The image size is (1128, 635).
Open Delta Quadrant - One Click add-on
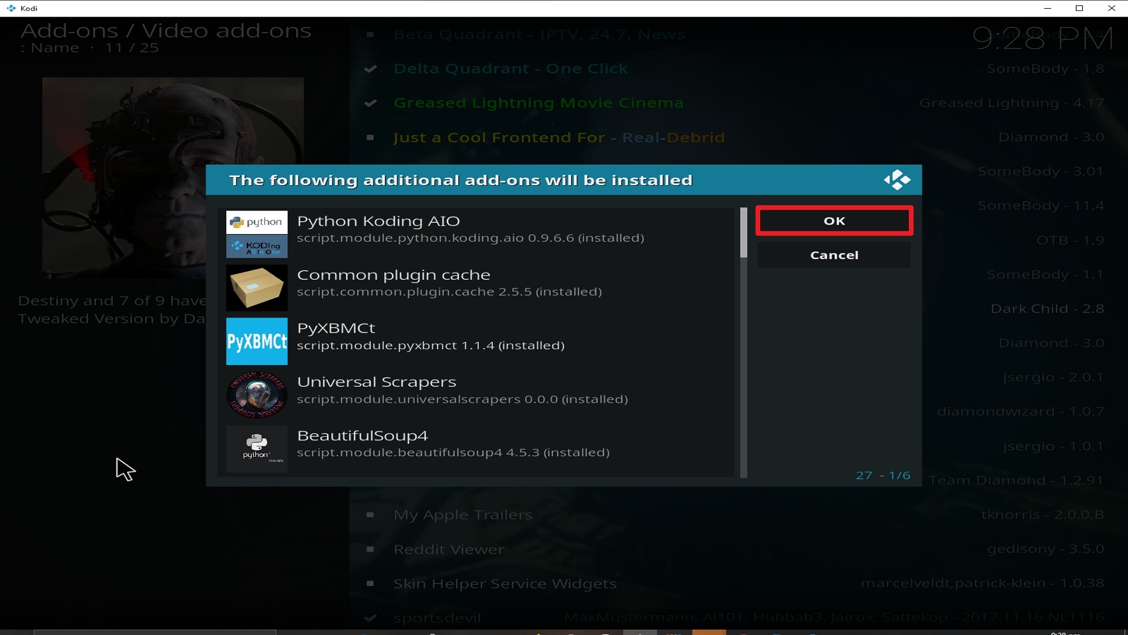pos(511,69)
